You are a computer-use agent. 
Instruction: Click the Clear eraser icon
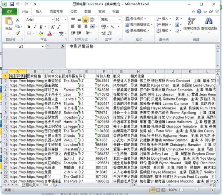(x=177, y=31)
